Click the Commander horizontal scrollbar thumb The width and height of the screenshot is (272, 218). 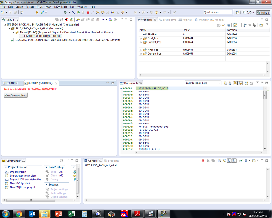click(31, 200)
